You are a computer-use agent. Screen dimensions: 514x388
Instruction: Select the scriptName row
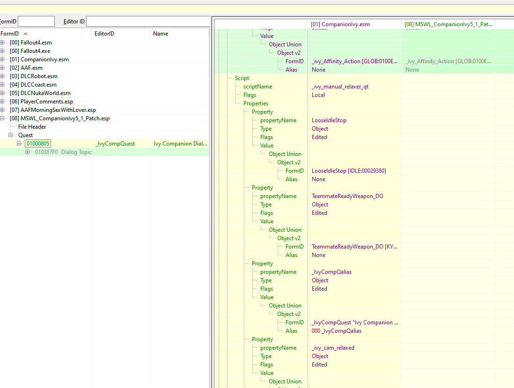coord(257,87)
